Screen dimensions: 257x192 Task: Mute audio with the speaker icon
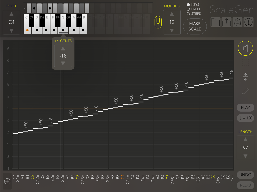coord(245,48)
